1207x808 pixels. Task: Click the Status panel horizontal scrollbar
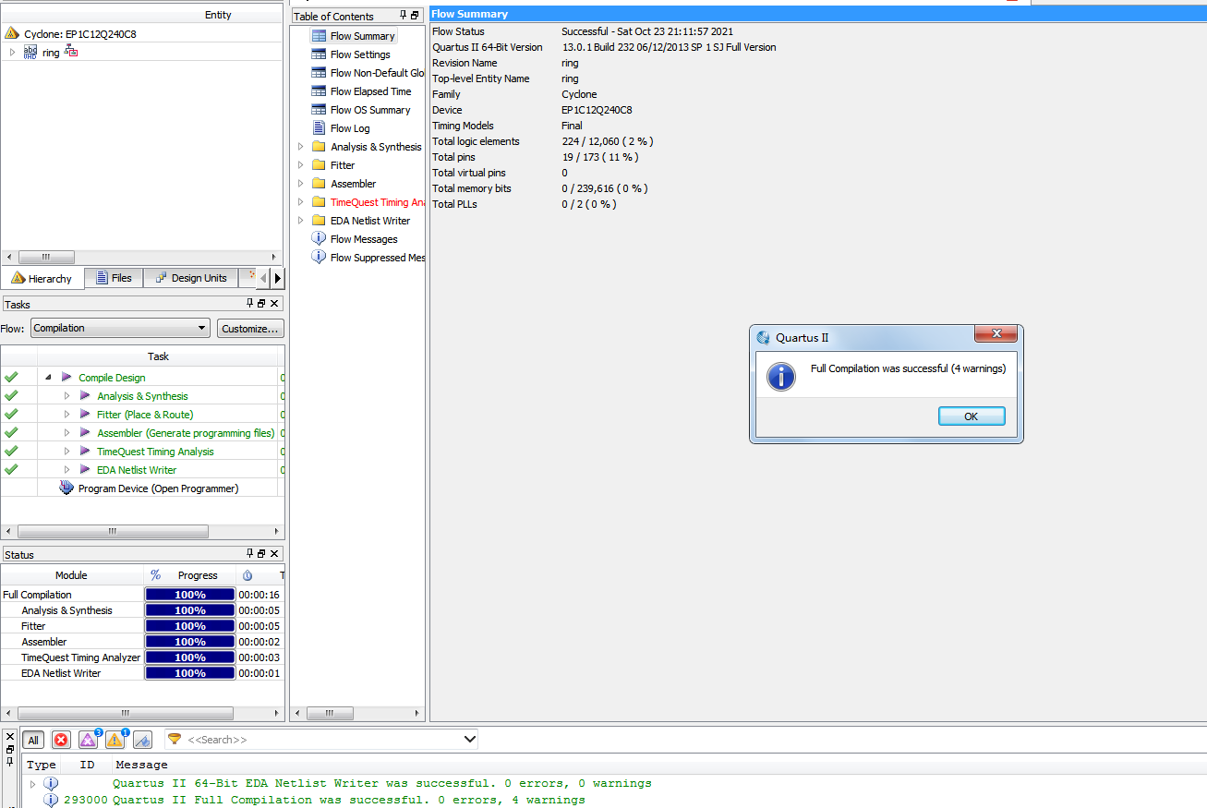(x=125, y=713)
